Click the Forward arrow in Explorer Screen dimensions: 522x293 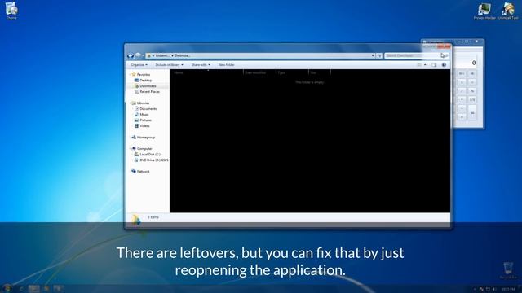point(138,55)
